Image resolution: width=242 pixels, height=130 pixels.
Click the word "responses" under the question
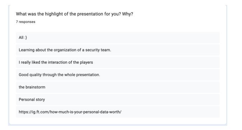coord(27,22)
